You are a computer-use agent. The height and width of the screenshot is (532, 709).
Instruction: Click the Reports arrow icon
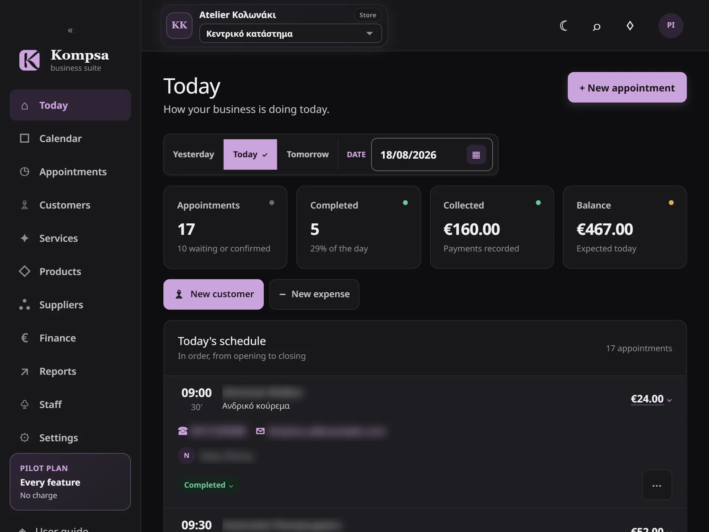tap(25, 372)
